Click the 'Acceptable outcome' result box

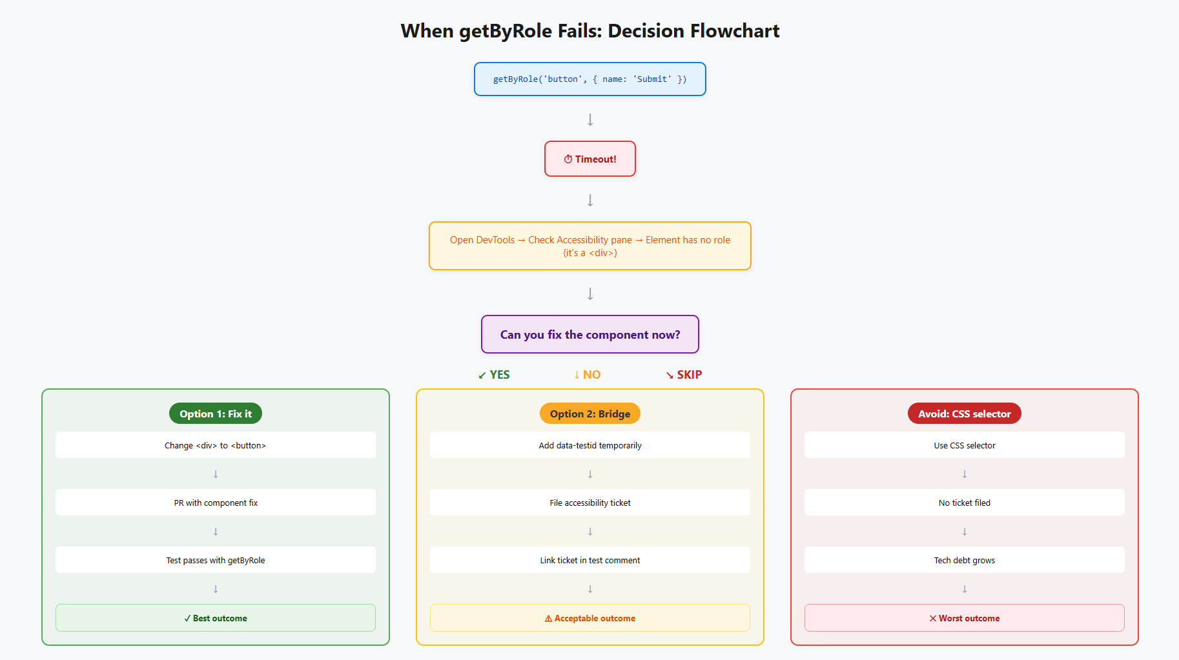click(x=589, y=618)
